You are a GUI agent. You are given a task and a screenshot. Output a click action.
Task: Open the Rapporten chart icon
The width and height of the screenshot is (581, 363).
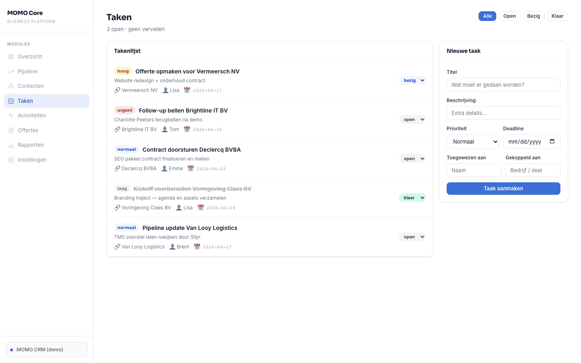click(11, 145)
